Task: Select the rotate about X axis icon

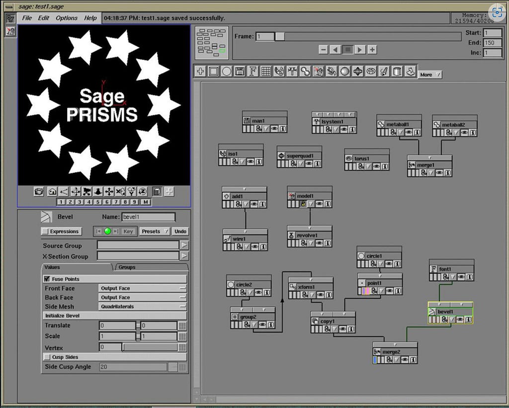Action: click(x=120, y=192)
